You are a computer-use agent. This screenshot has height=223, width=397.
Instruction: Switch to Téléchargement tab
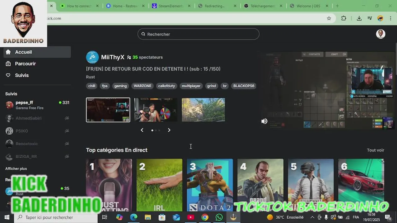click(x=263, y=6)
